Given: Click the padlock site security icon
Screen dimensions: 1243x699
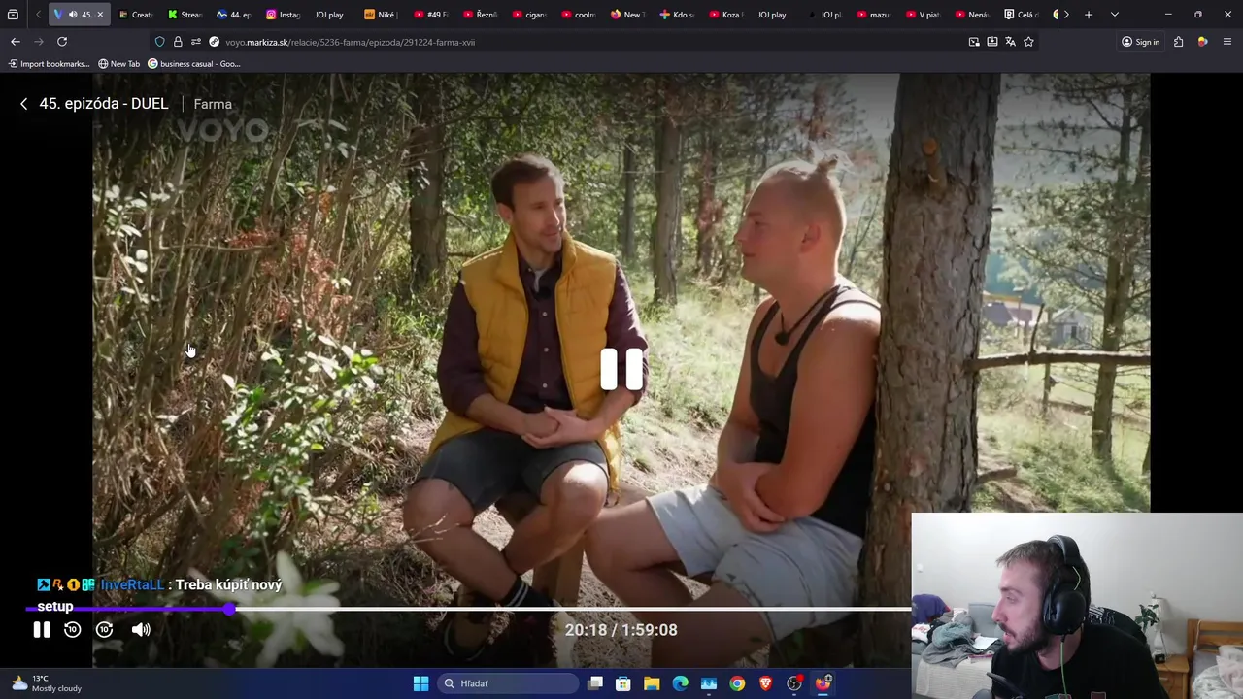Looking at the screenshot, I should coord(178,42).
